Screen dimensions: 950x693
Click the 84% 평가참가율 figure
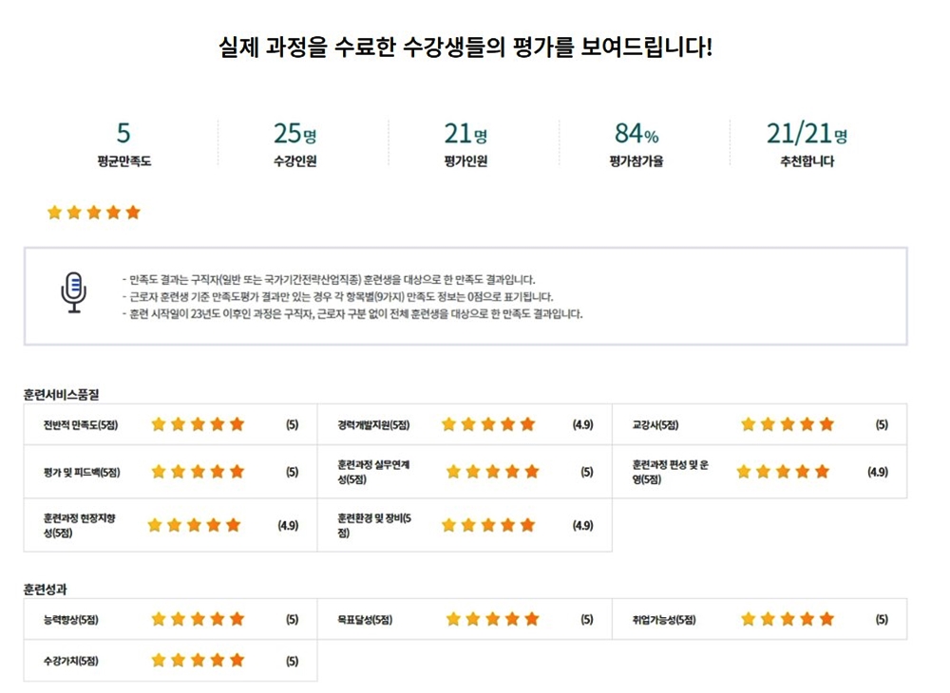[636, 134]
